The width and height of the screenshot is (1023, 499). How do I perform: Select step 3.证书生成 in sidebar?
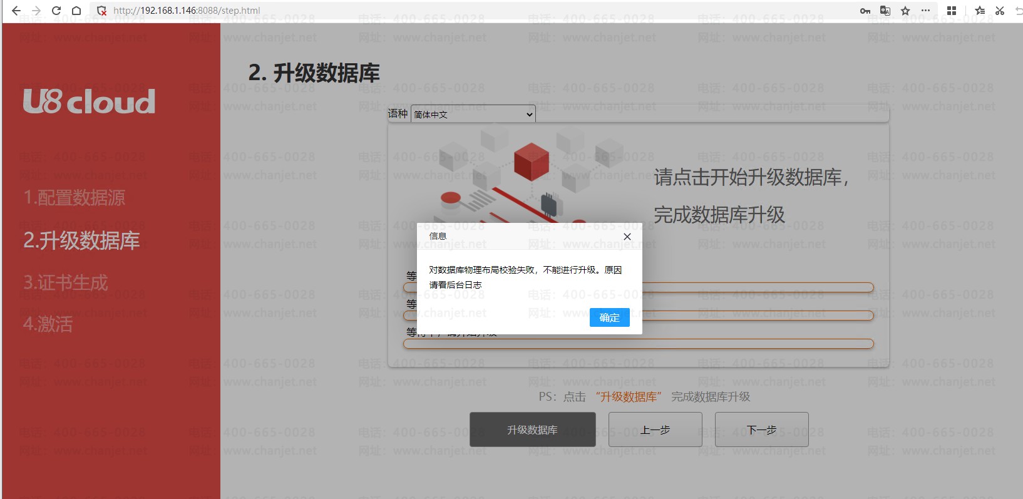click(66, 282)
